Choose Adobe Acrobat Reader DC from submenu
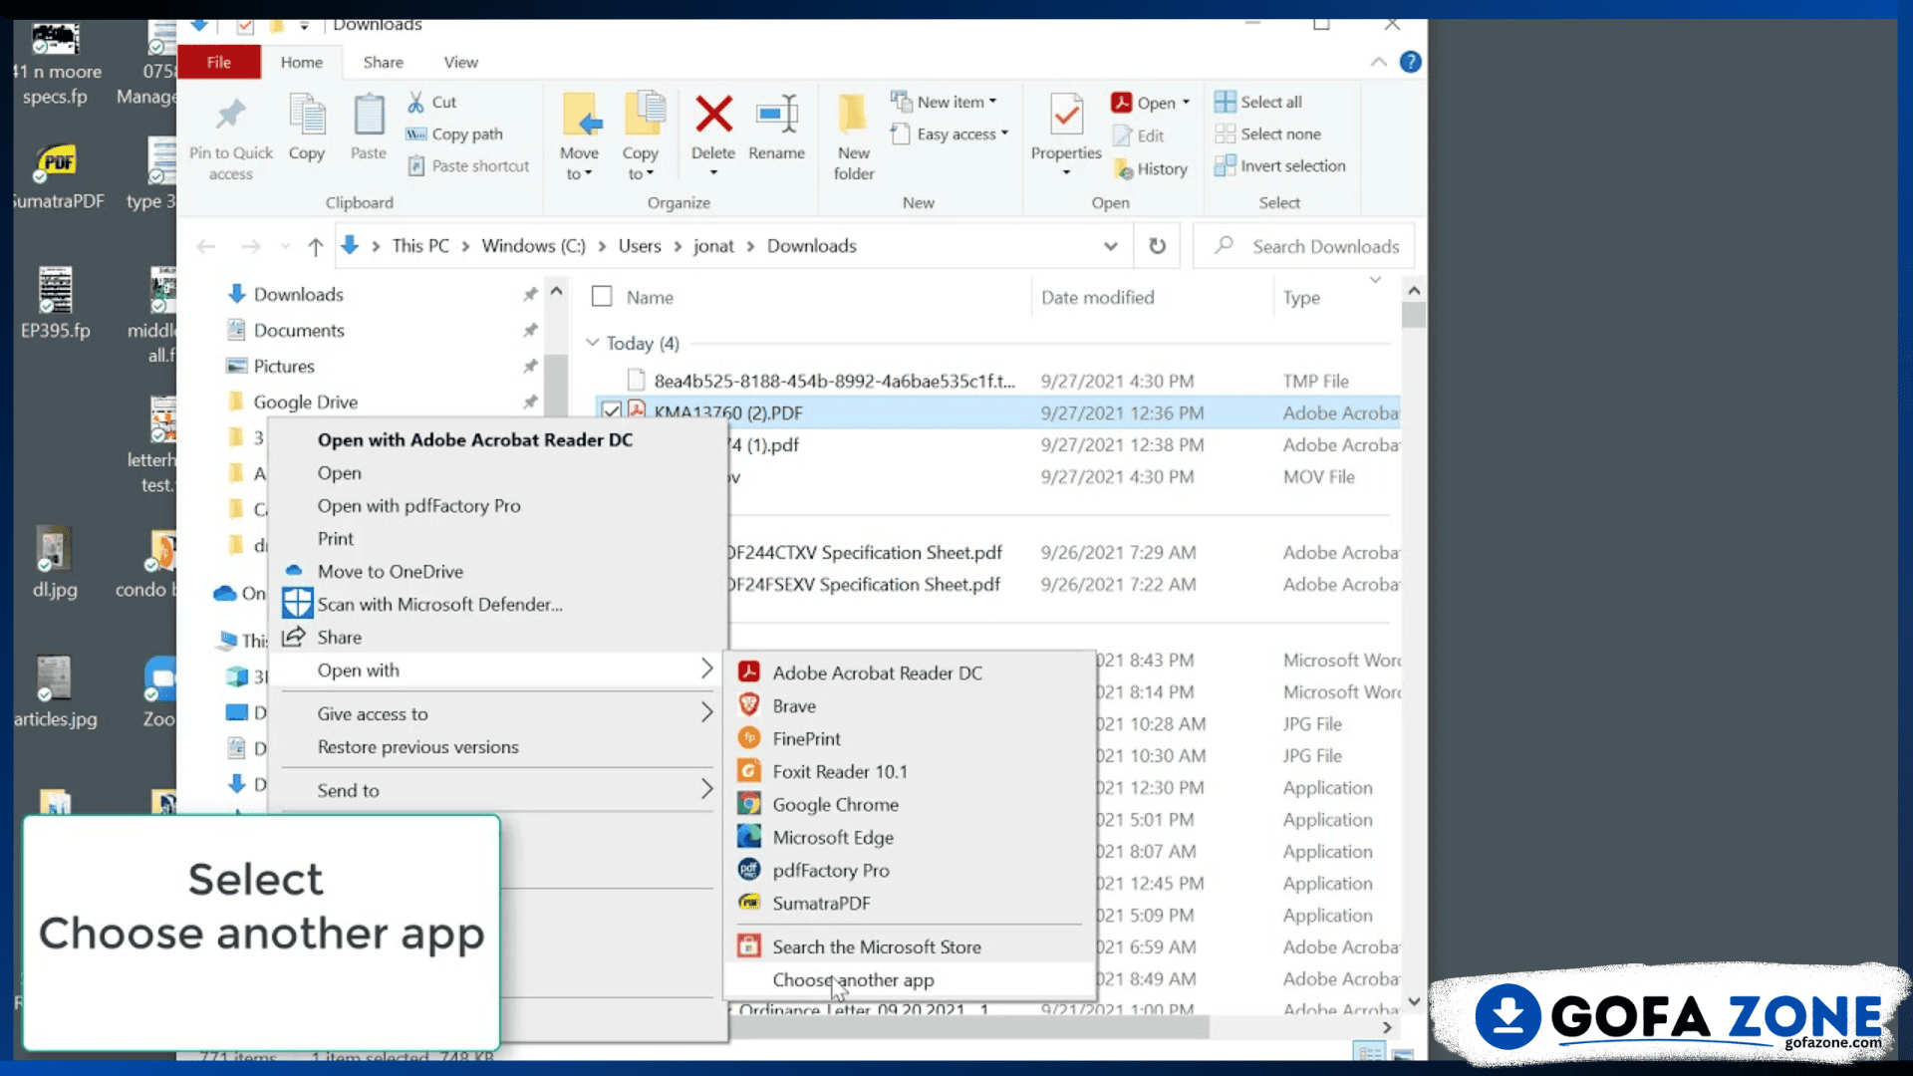1913x1076 pixels. pos(908,672)
